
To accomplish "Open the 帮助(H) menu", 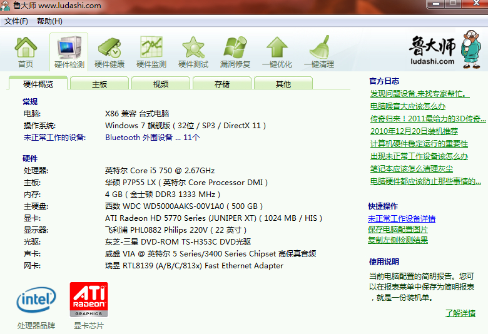I will (x=49, y=21).
